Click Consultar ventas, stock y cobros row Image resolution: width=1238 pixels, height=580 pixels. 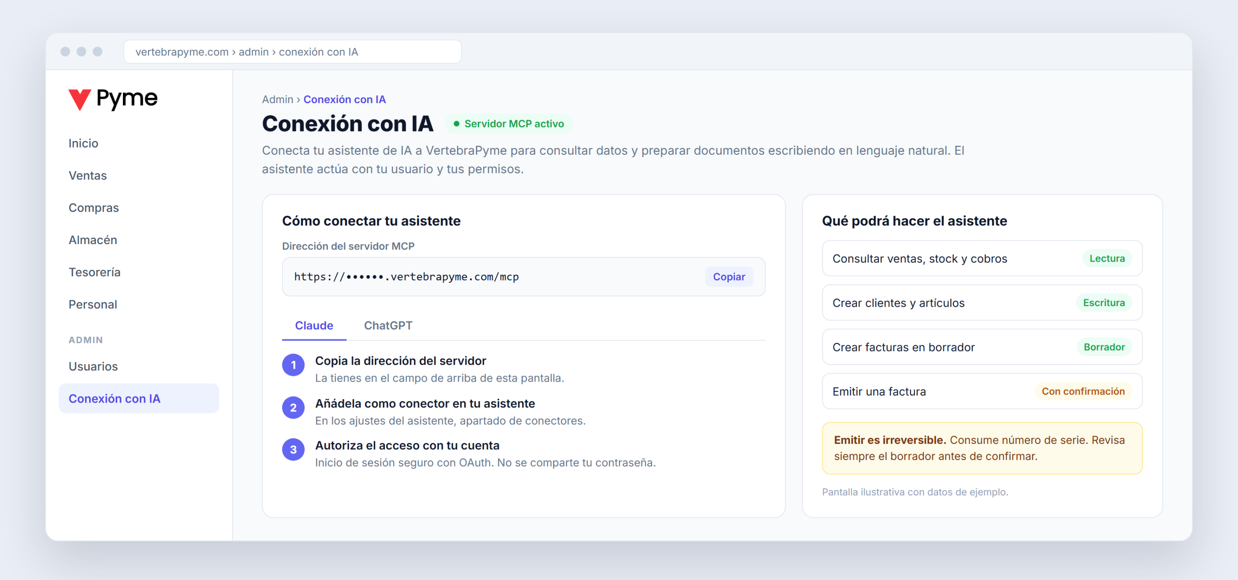click(982, 258)
